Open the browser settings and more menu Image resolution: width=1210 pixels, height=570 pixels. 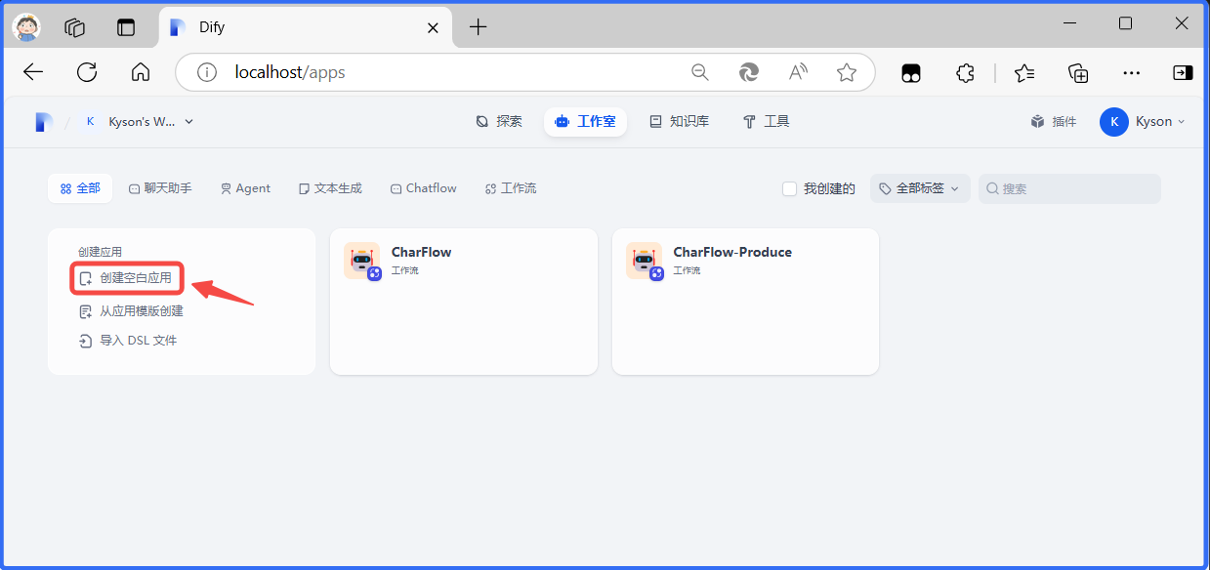pos(1131,72)
